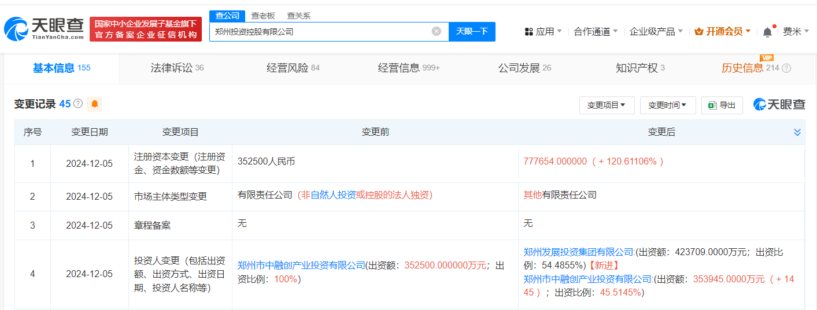817x310 pixels.
Task: Click the 导出 export button
Action: click(722, 105)
